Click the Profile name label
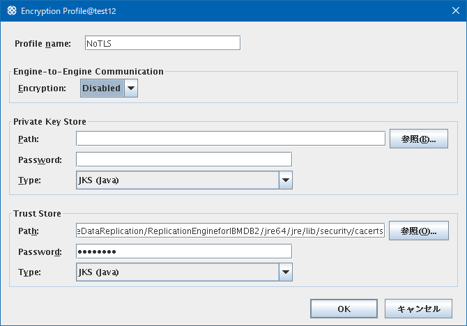 [x=43, y=44]
